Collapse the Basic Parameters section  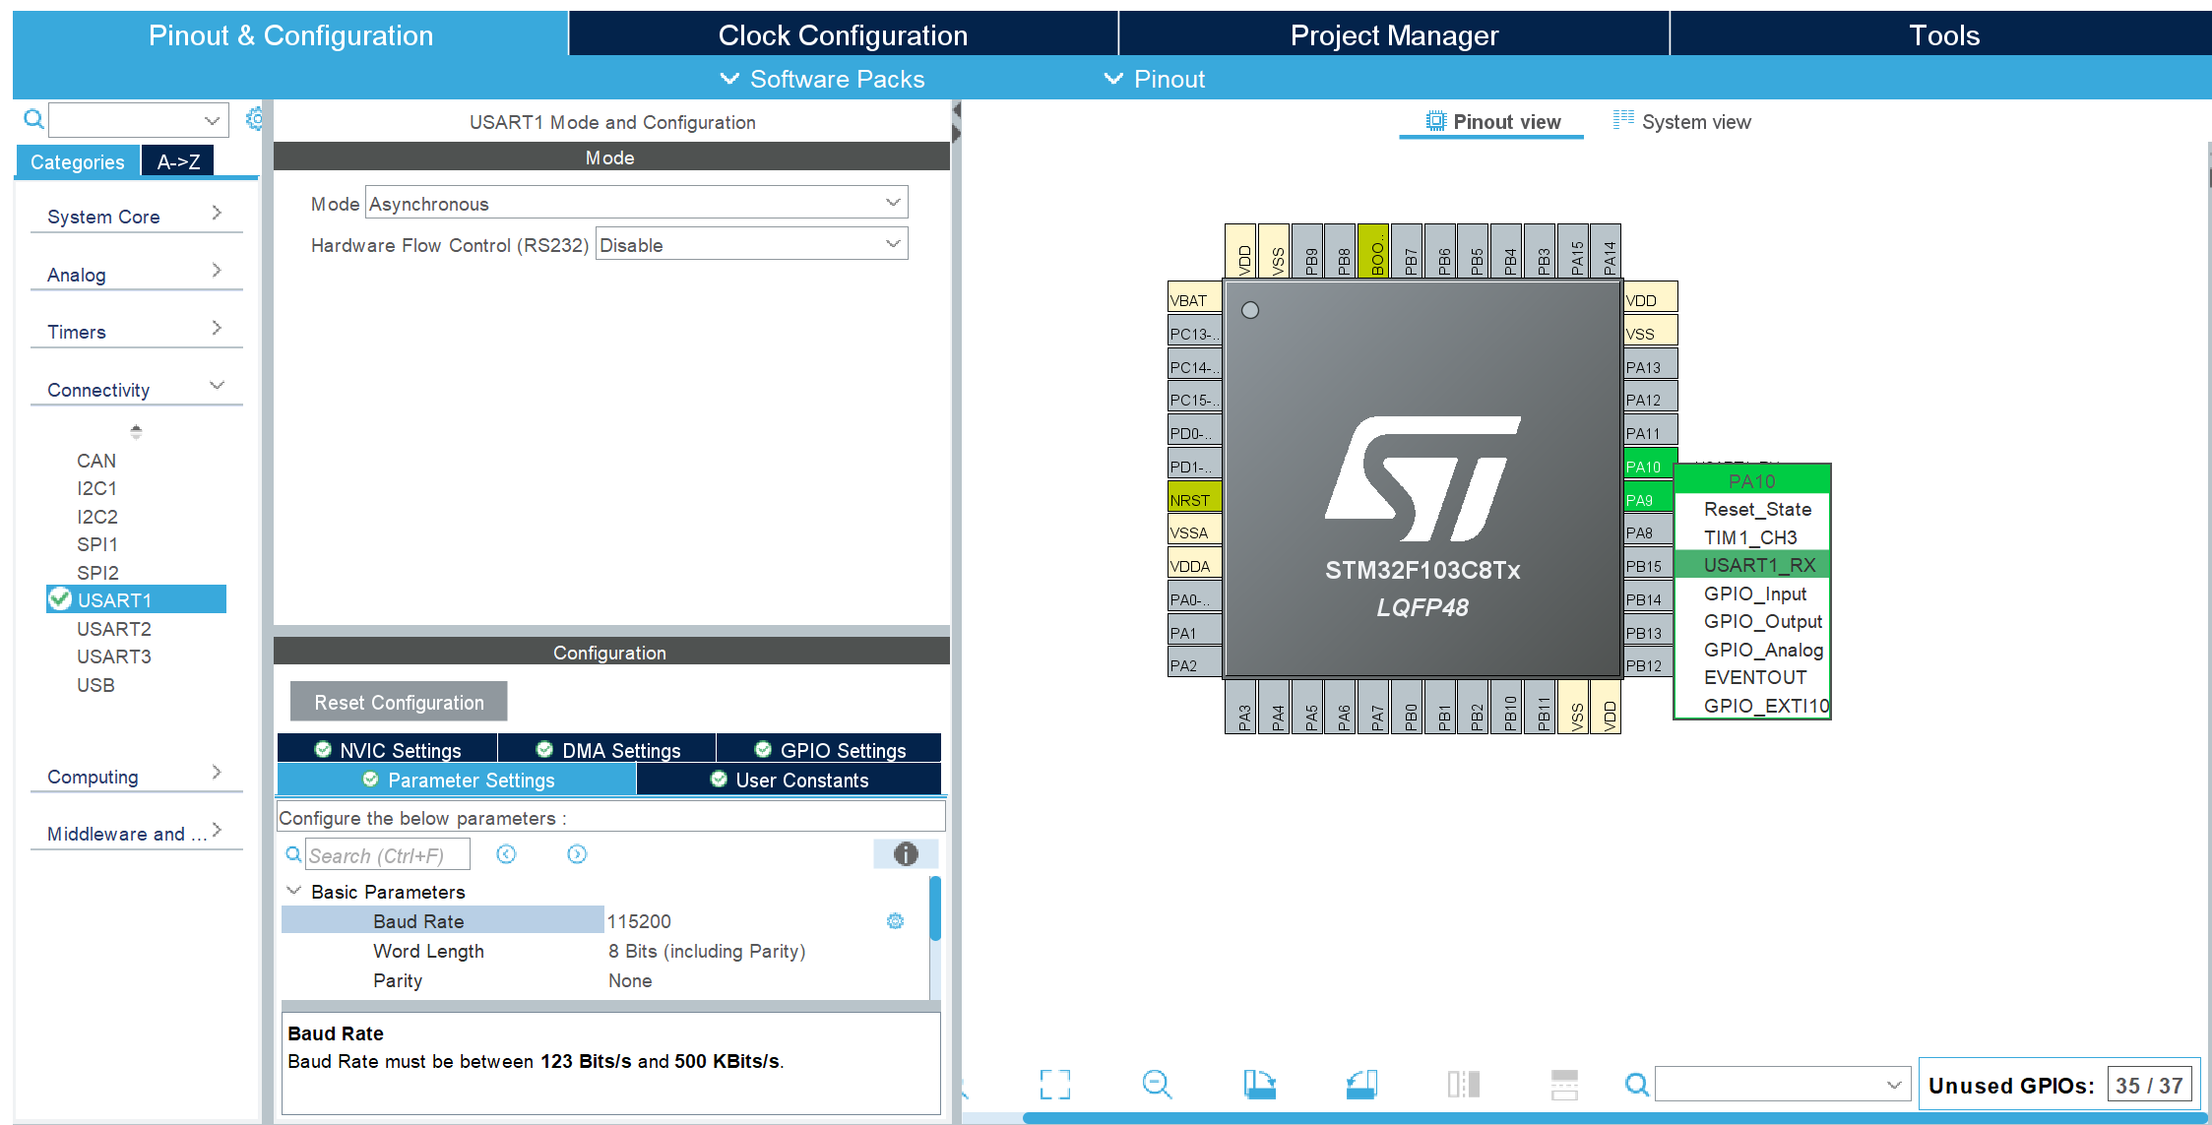(293, 891)
